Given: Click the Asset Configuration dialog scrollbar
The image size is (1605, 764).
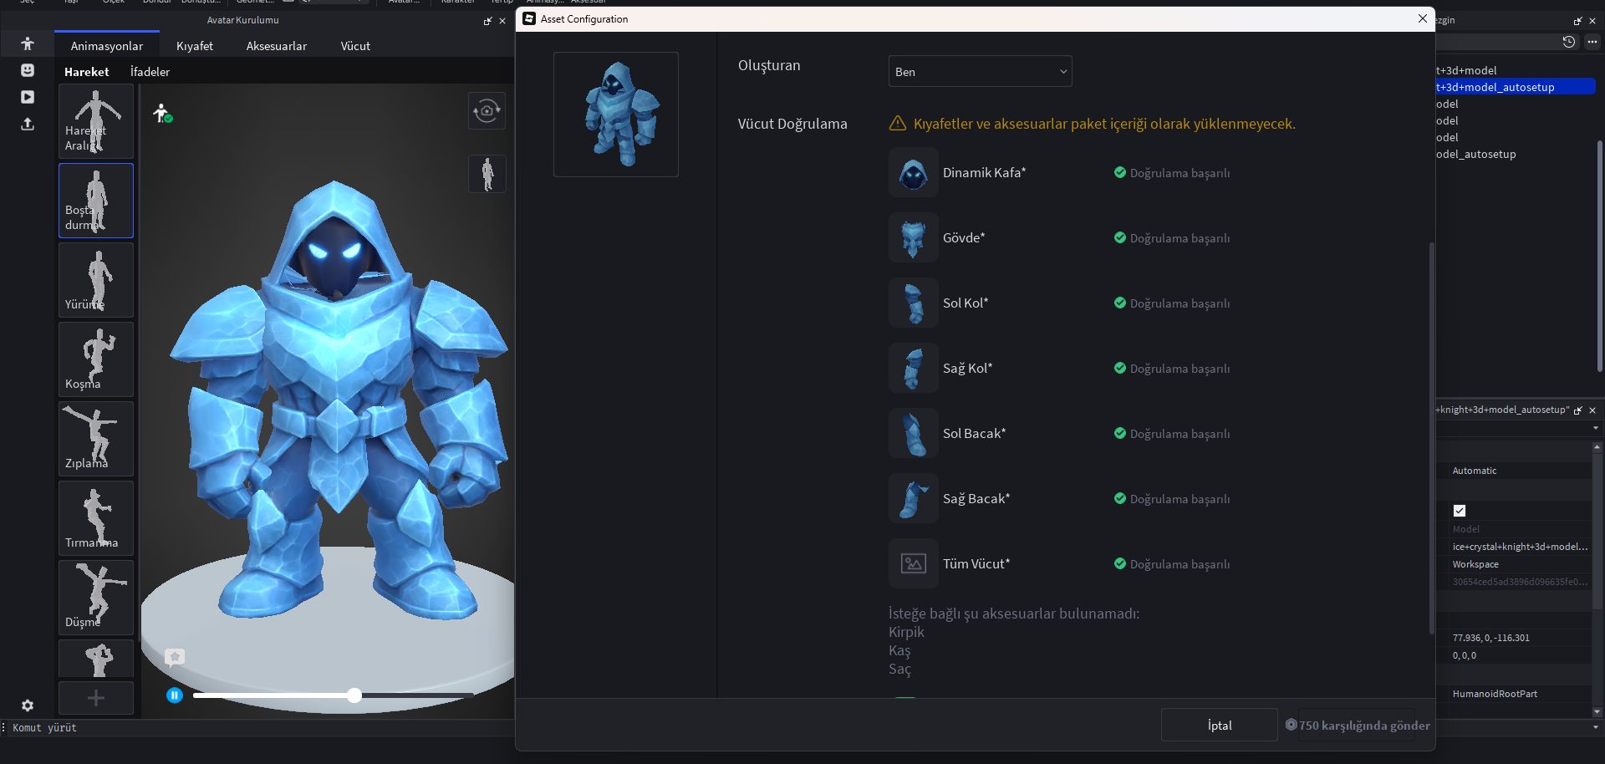Looking at the screenshot, I should [1431, 437].
